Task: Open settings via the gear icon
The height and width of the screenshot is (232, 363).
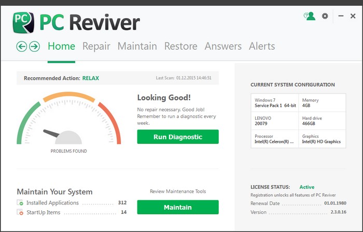Action: click(x=325, y=16)
